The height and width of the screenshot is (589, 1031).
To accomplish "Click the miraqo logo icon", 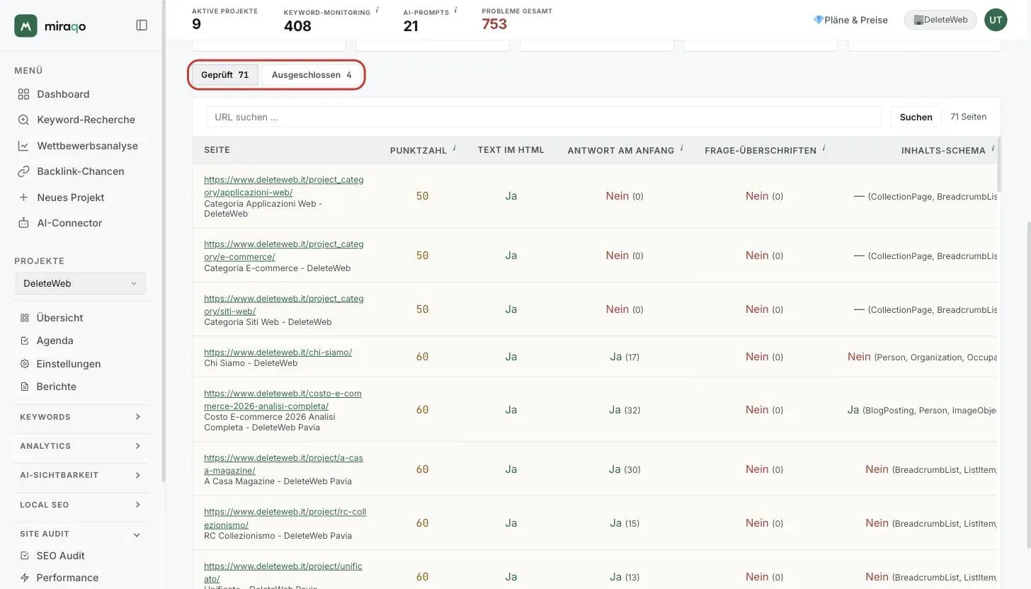I will pyautogui.click(x=25, y=25).
